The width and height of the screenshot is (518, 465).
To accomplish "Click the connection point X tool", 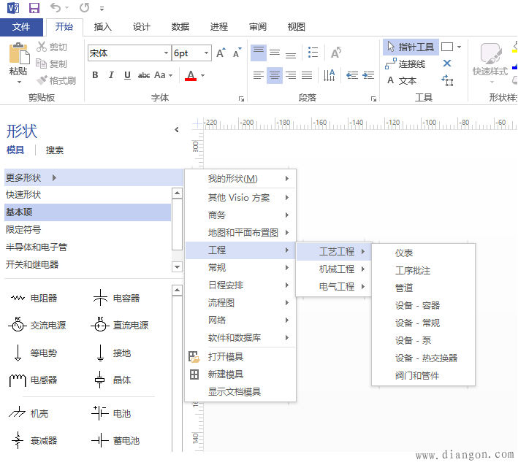I will click(447, 63).
